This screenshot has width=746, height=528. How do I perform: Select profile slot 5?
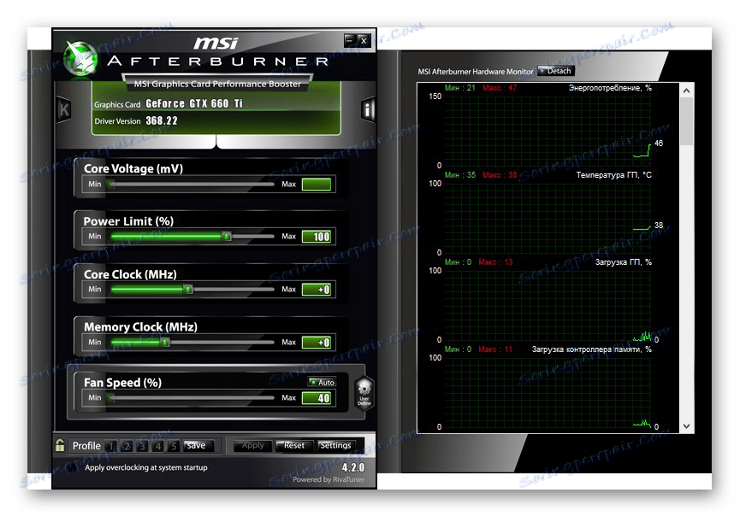click(x=174, y=446)
